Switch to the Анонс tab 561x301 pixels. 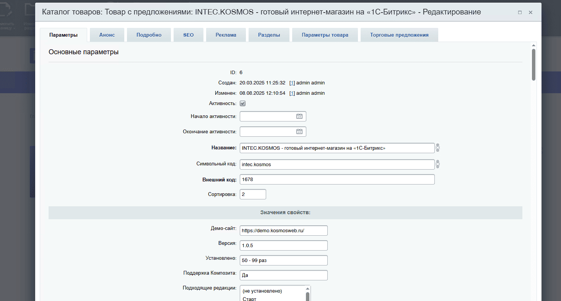107,35
